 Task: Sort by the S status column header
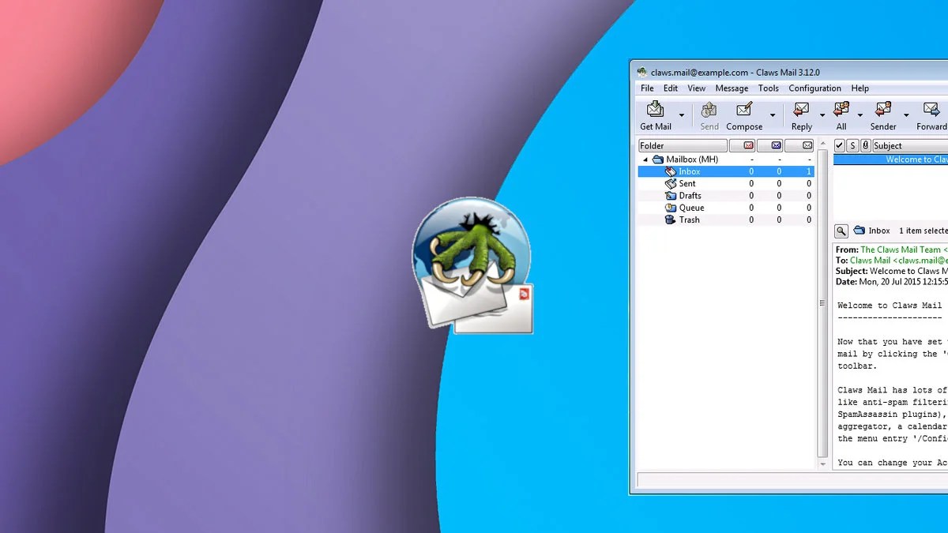click(x=852, y=145)
